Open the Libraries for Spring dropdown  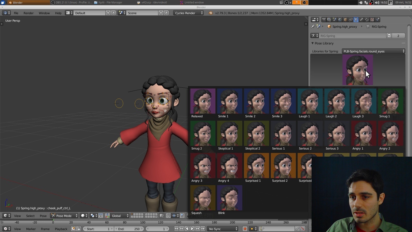[373, 51]
